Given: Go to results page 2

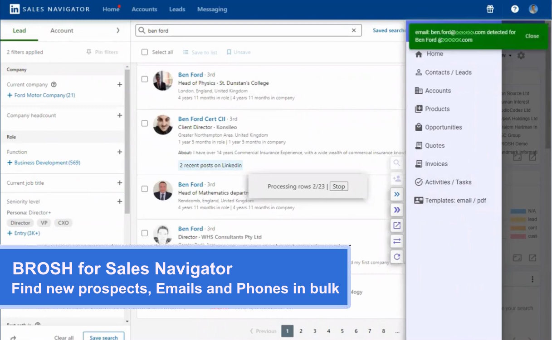Looking at the screenshot, I should tap(301, 331).
